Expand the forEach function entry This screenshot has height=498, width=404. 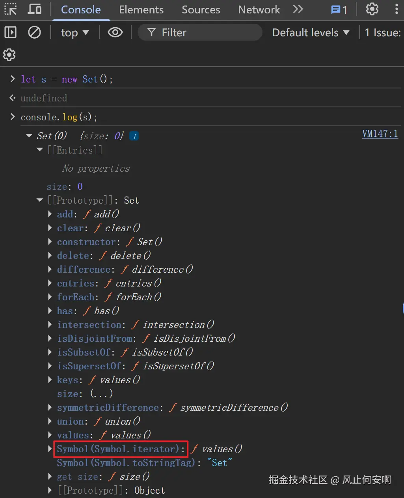[50, 297]
